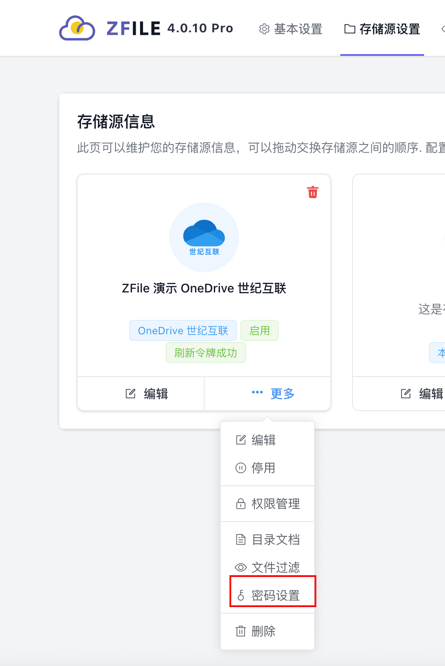Open the 基本设置 tab
Screen dimensions: 445x666
[x=291, y=29]
